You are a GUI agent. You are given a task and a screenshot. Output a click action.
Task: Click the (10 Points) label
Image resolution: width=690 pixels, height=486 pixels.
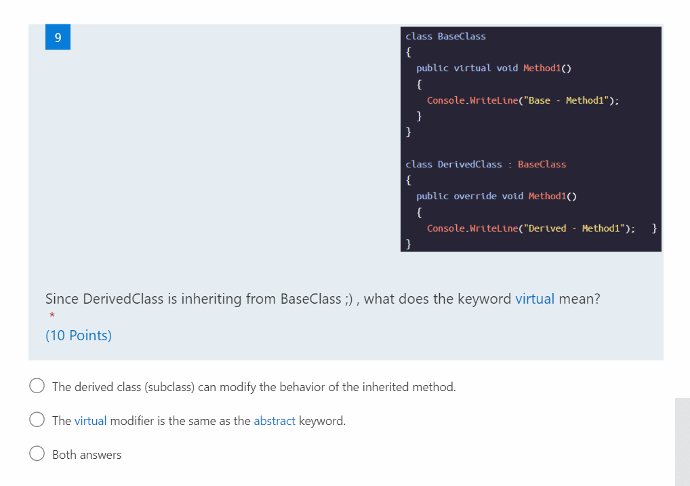(78, 335)
